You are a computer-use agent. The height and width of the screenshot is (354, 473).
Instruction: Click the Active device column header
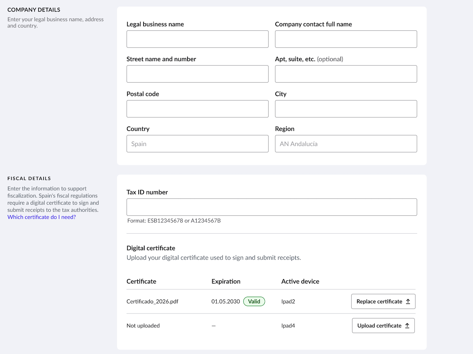click(x=300, y=282)
